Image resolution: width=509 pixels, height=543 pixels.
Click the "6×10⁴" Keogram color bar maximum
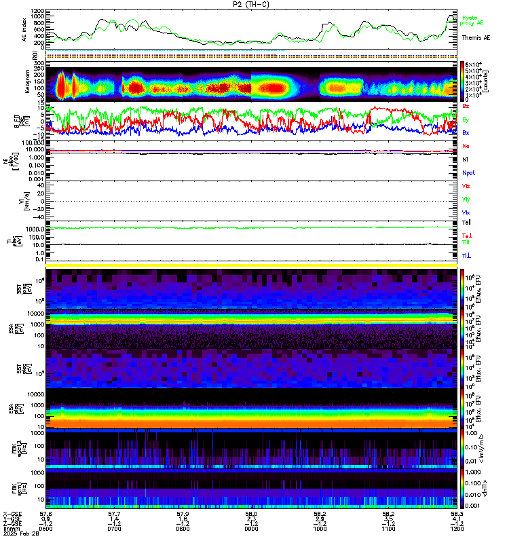tap(473, 64)
